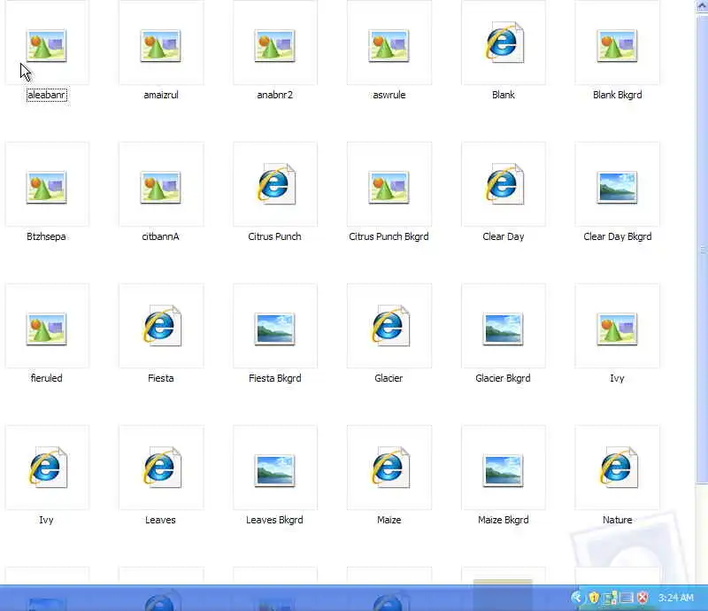
Task: Click the Blank Bkgrd image icon
Action: [617, 45]
